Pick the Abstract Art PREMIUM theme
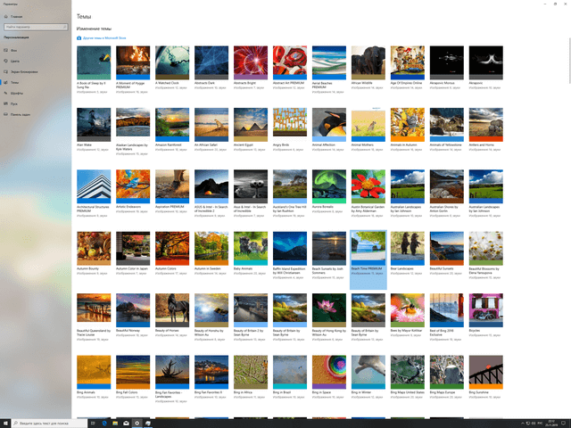Viewport: 571px width, 428px height. 290,62
